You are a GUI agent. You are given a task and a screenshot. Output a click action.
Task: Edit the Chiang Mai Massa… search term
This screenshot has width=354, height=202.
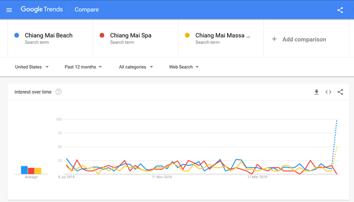[223, 35]
